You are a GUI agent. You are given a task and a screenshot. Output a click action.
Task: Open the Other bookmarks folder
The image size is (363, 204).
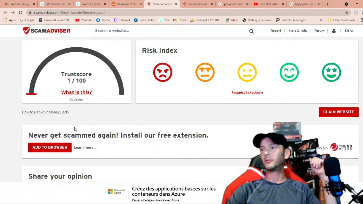coord(341,20)
